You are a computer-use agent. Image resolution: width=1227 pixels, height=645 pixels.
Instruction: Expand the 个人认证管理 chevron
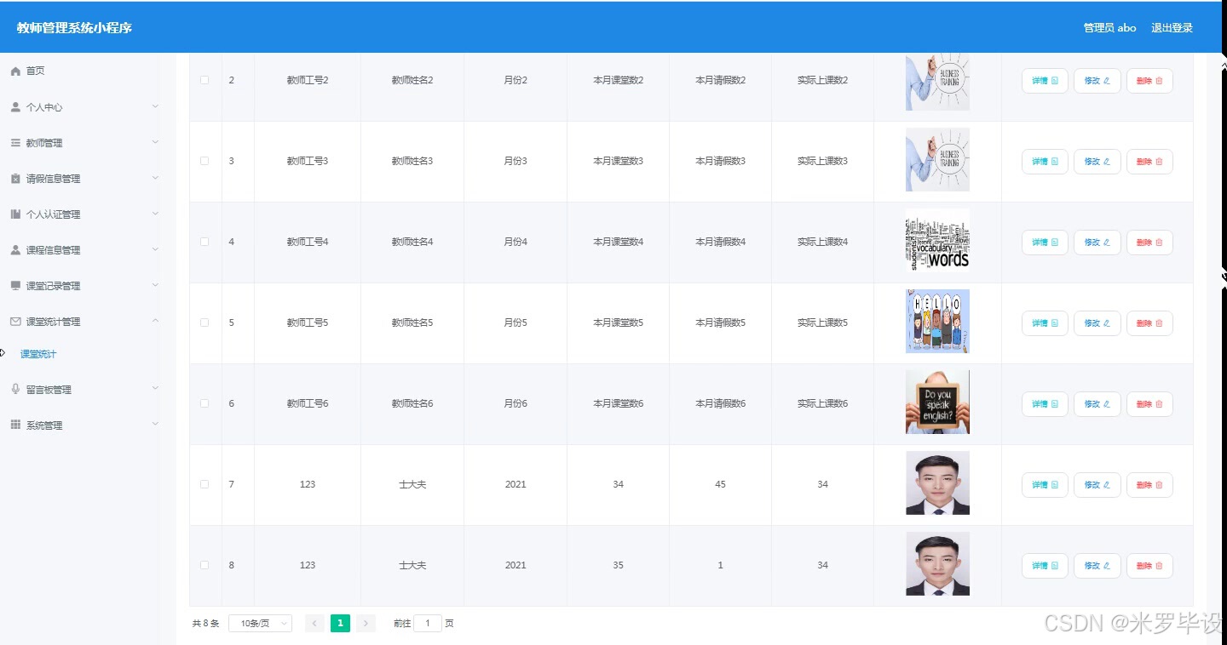pos(155,214)
